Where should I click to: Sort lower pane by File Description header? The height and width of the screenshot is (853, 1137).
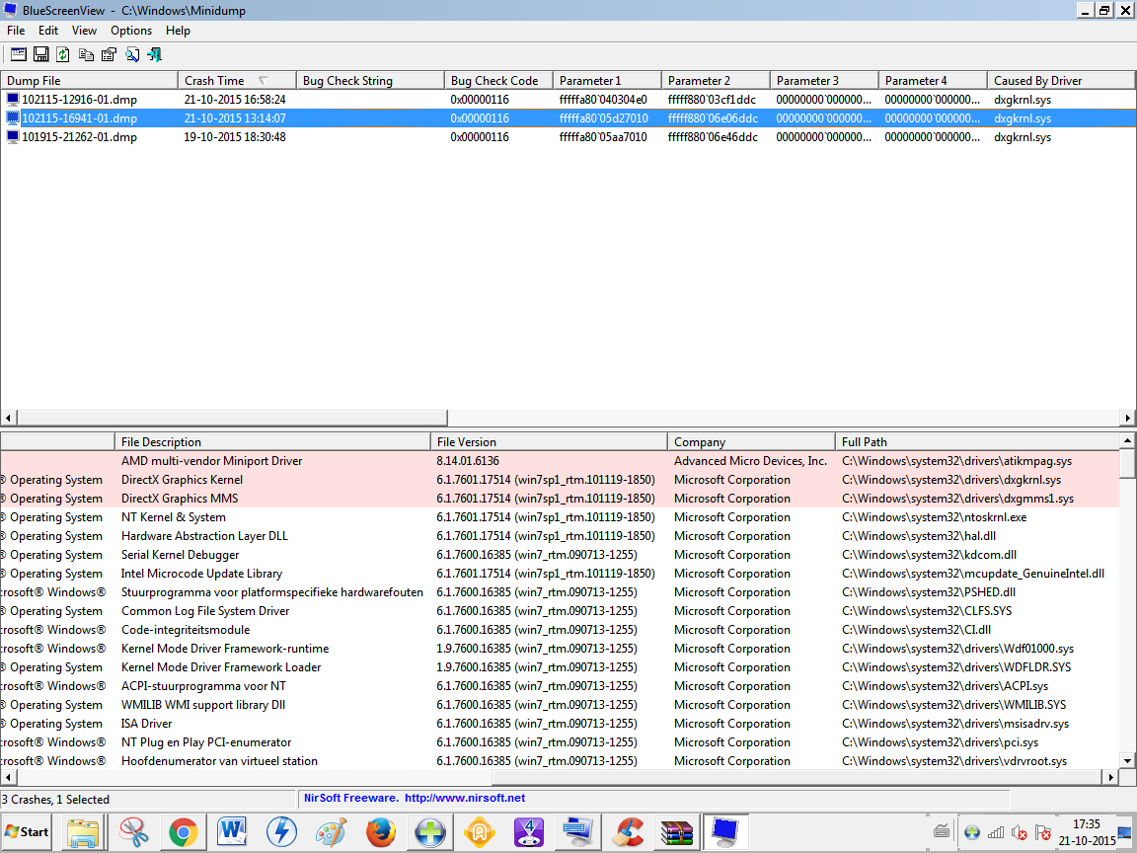coord(272,441)
